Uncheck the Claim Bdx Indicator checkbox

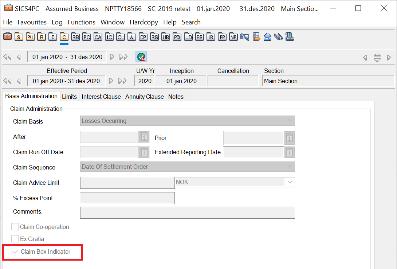[16, 252]
